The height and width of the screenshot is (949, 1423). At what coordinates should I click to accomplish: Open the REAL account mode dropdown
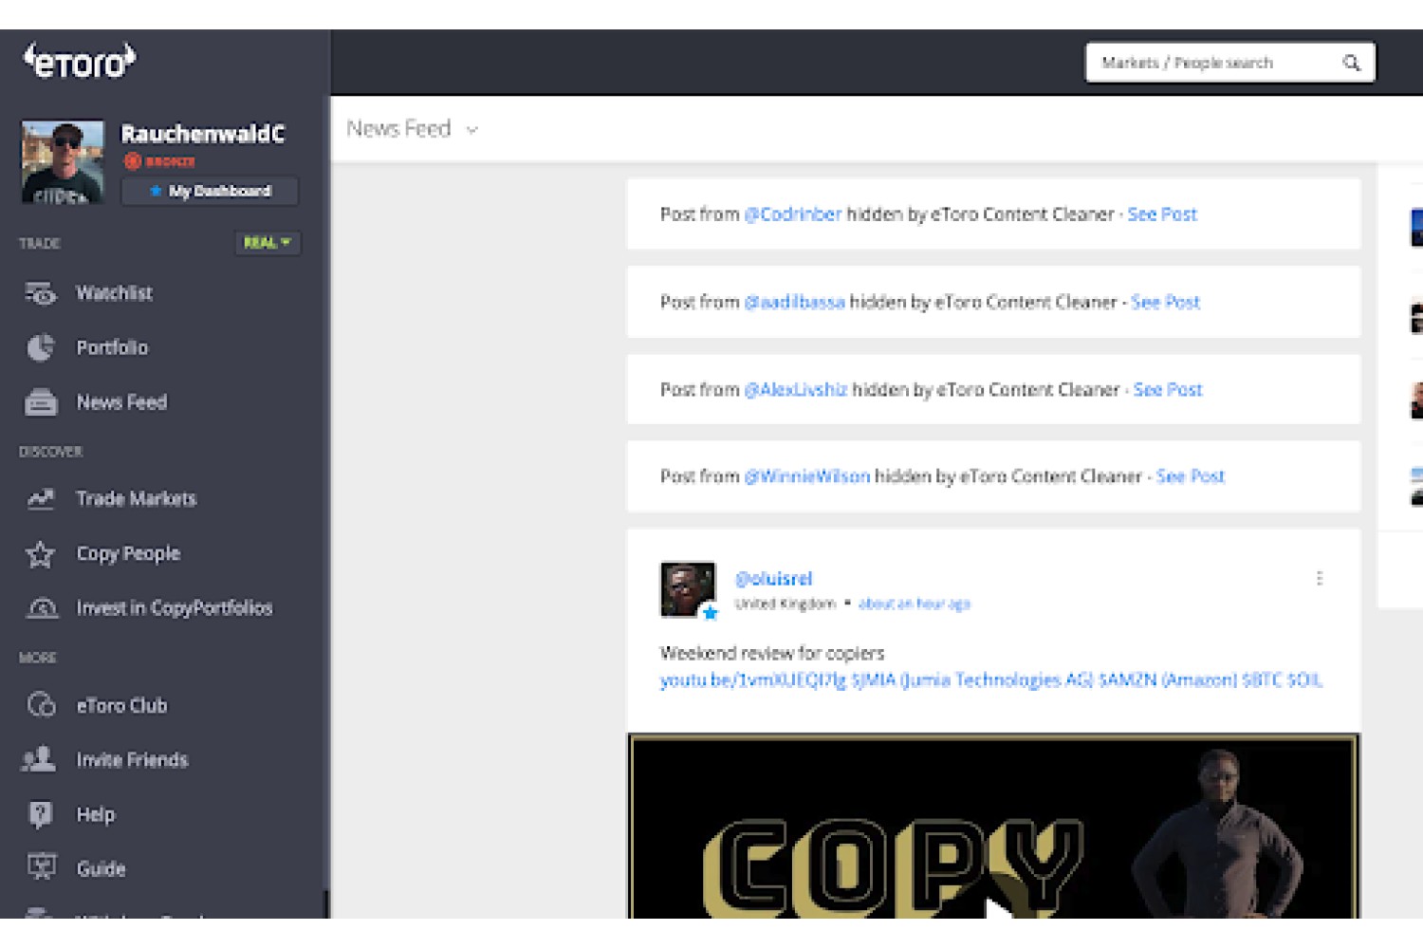(268, 243)
